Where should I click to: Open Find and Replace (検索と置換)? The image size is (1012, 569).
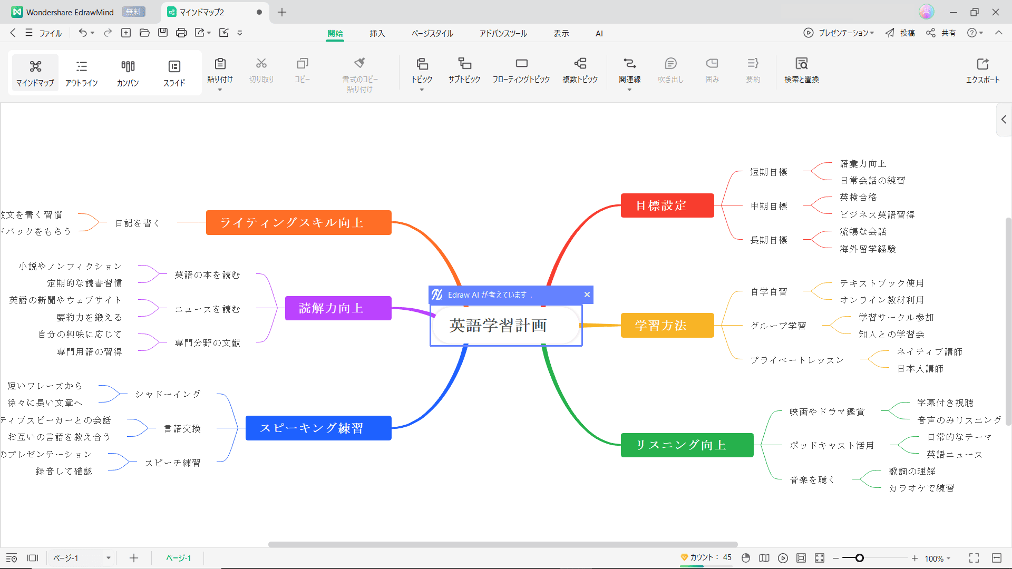click(801, 71)
